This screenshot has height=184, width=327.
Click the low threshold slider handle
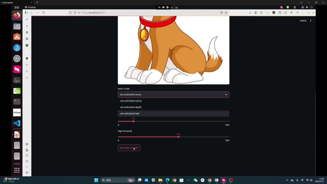click(x=133, y=121)
